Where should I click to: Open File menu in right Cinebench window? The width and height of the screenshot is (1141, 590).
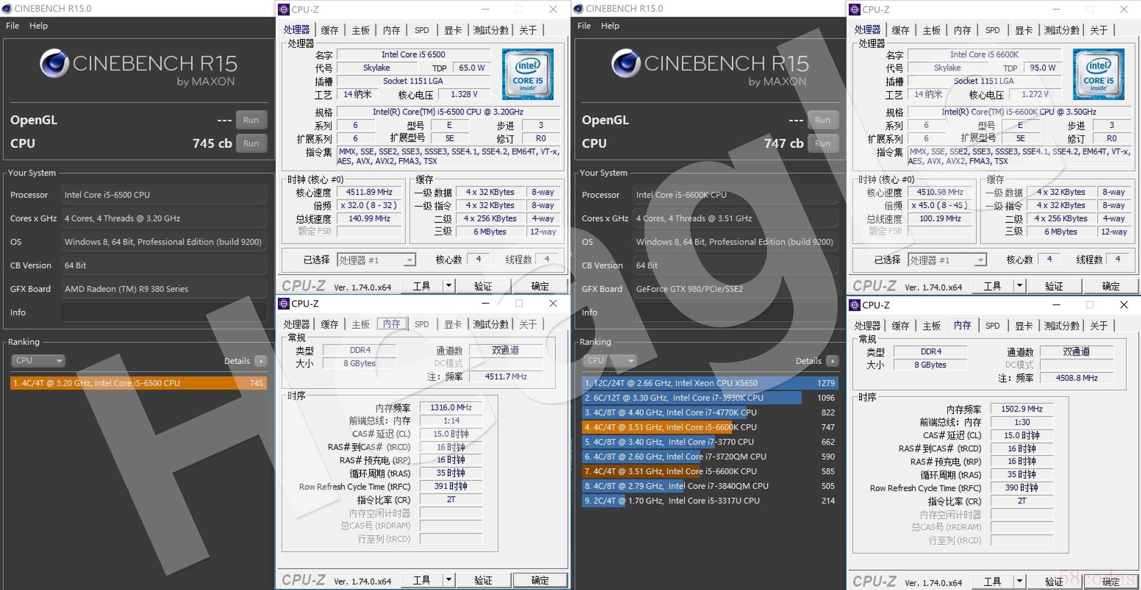[x=584, y=26]
